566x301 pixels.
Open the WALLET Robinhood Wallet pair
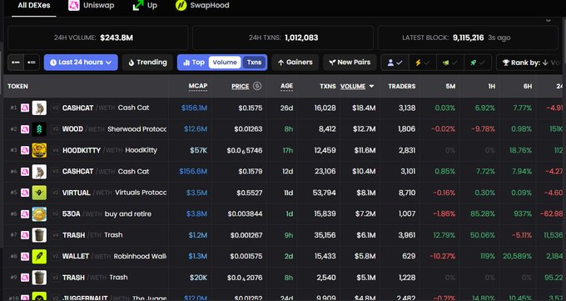[283, 257]
